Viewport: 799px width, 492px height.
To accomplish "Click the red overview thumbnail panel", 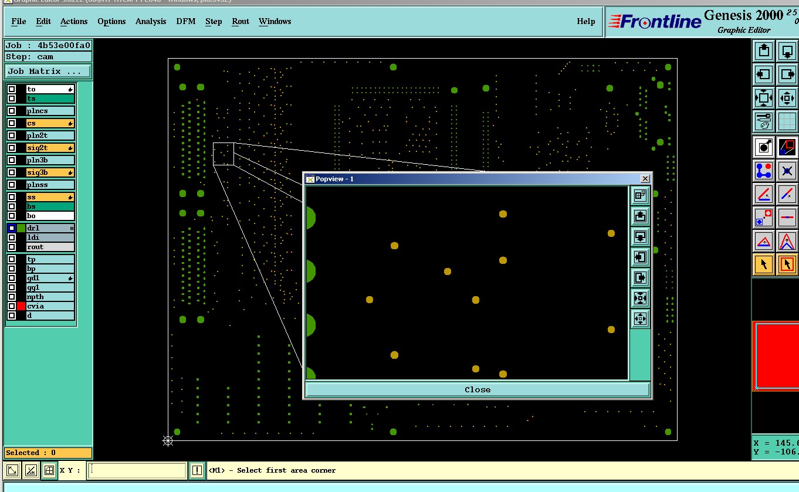I will point(776,355).
